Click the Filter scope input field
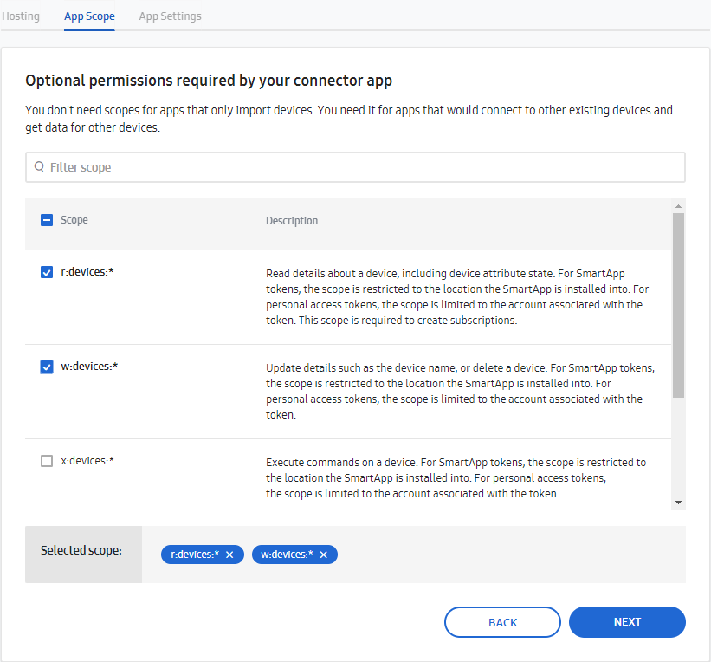 (x=364, y=167)
